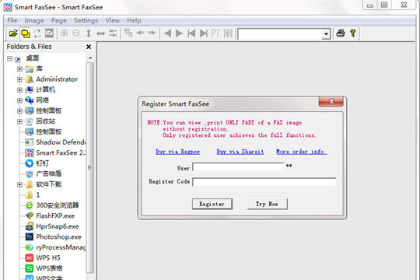The height and width of the screenshot is (280, 420).
Task: Click the Try Now button
Action: point(267,204)
